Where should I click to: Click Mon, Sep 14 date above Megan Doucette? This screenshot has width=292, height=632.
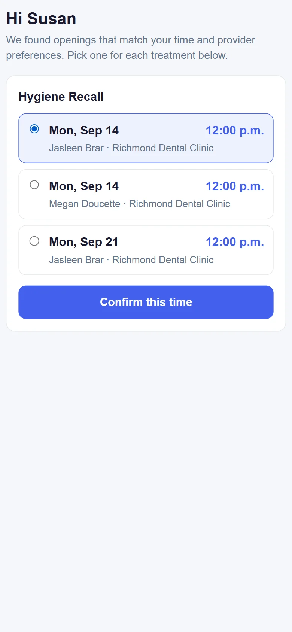[x=84, y=186]
